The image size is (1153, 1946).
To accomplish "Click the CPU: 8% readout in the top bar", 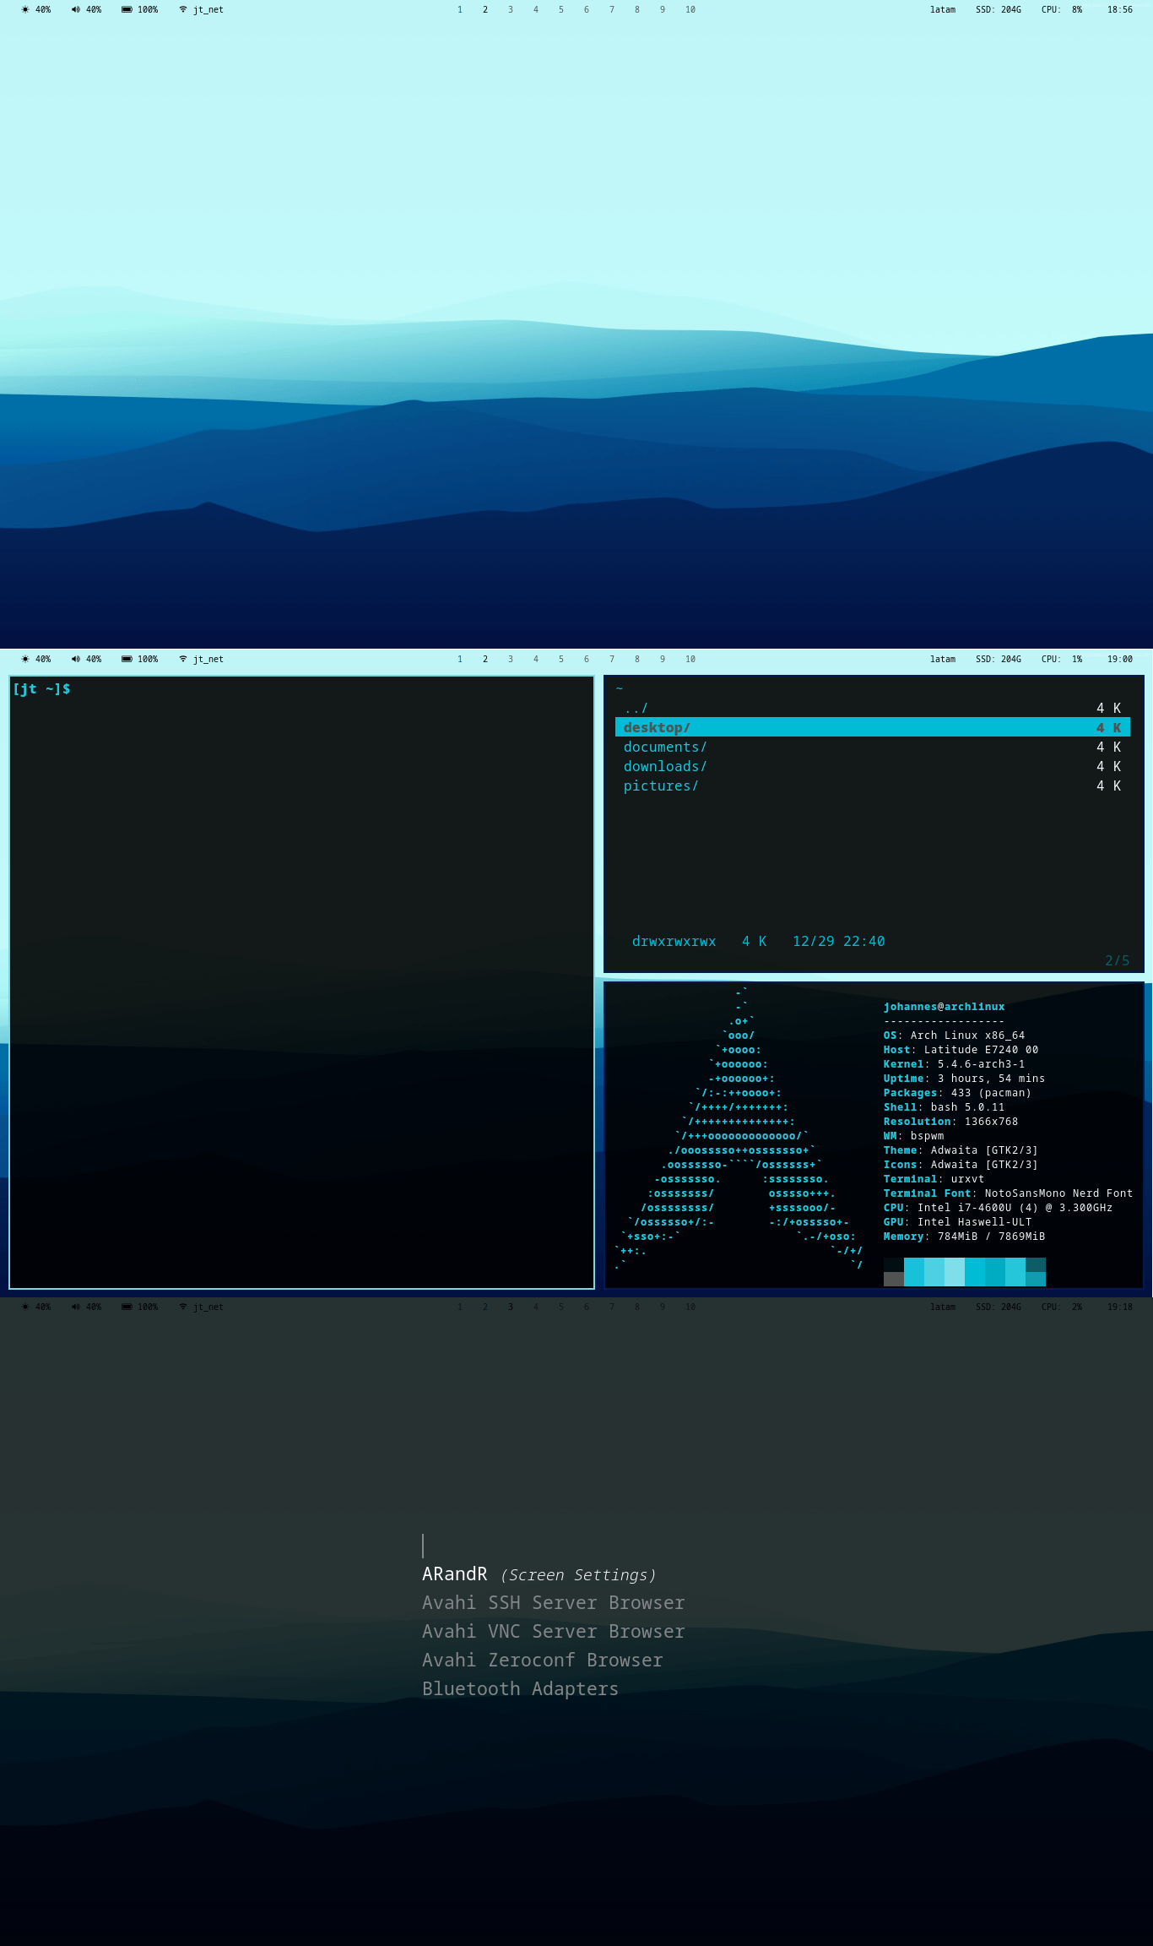I will [1062, 10].
